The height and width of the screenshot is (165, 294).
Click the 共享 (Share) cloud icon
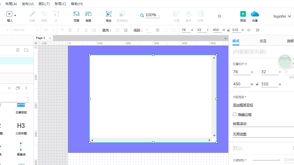point(255,14)
